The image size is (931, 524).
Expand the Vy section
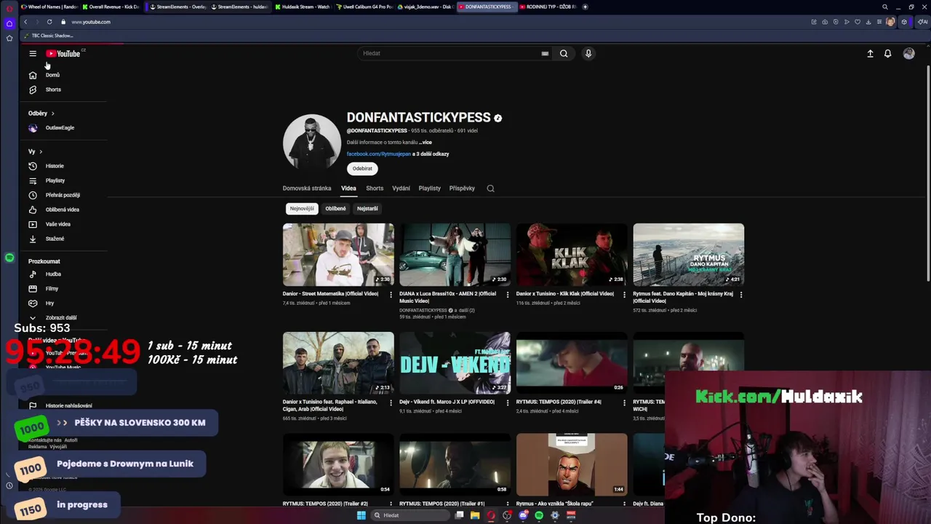35,151
